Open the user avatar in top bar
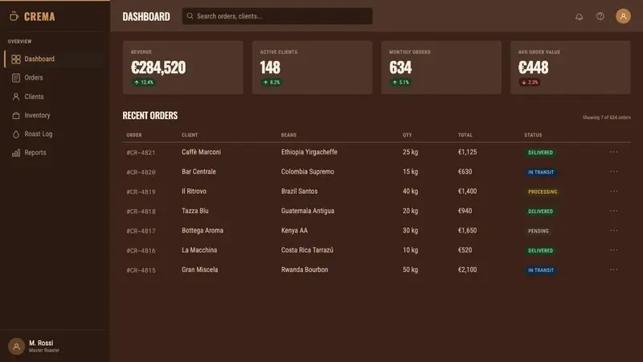The height and width of the screenshot is (362, 643). (623, 16)
